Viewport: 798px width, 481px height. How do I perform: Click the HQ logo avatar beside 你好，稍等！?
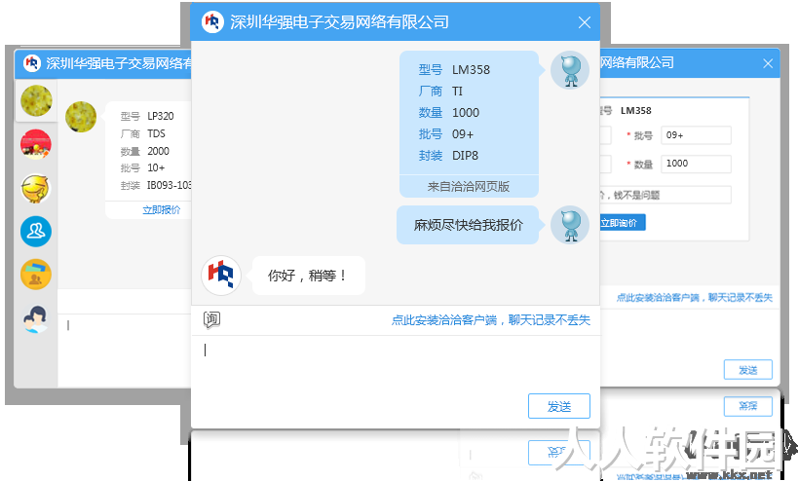pyautogui.click(x=221, y=276)
